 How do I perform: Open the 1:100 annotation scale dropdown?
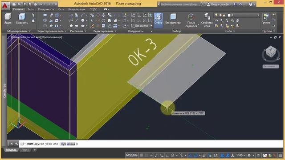(240, 155)
